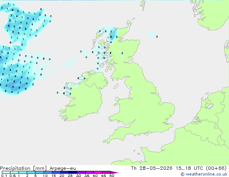
Task: Select the 2–5 mm legend color box
Action: pyautogui.click(x=31, y=172)
